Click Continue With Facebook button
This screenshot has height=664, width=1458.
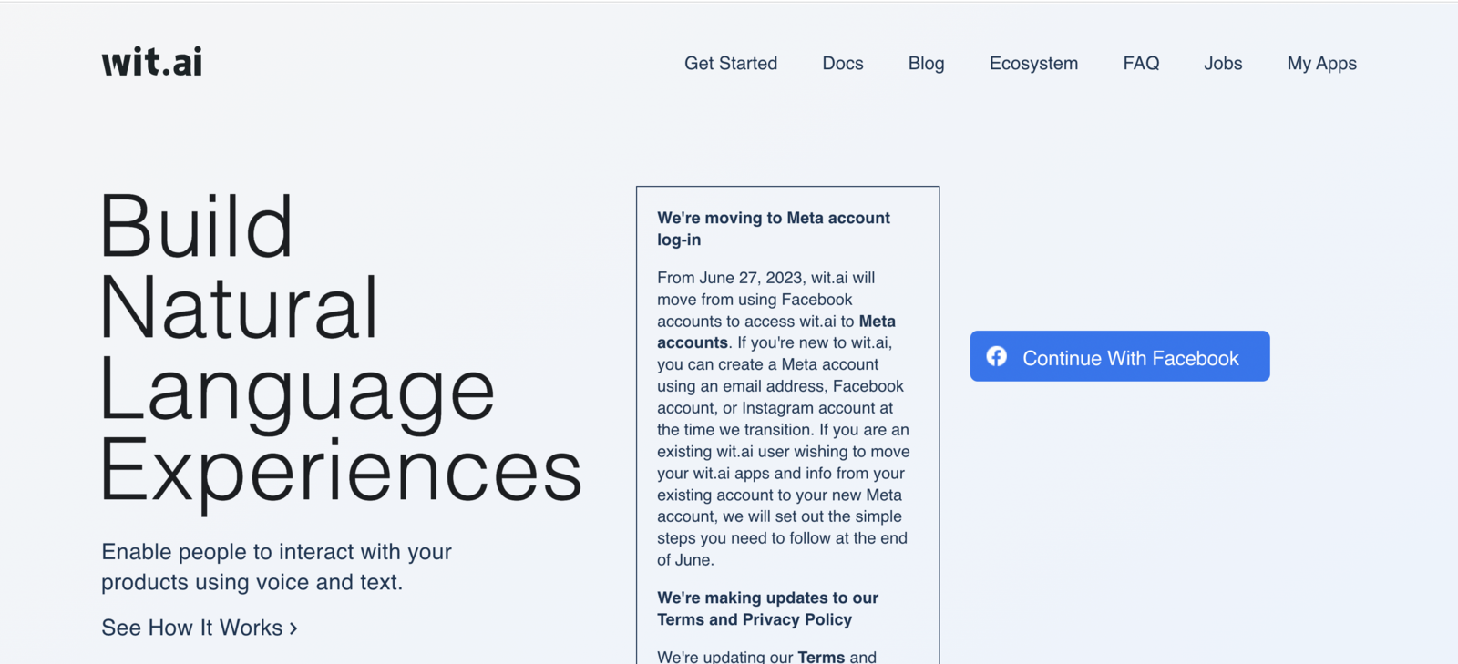click(x=1120, y=356)
